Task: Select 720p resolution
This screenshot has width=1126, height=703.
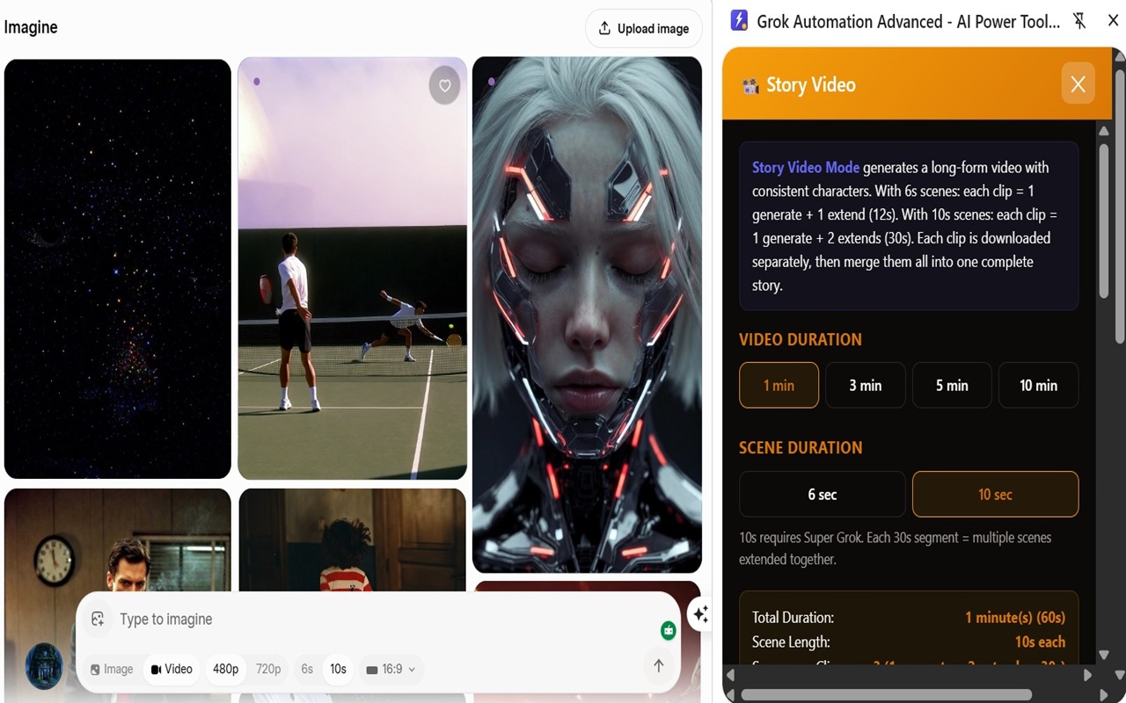Action: point(268,669)
